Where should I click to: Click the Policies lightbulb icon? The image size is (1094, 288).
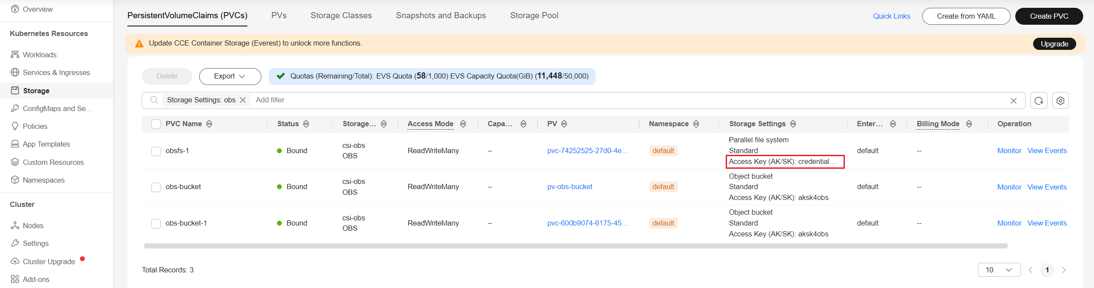click(x=15, y=126)
